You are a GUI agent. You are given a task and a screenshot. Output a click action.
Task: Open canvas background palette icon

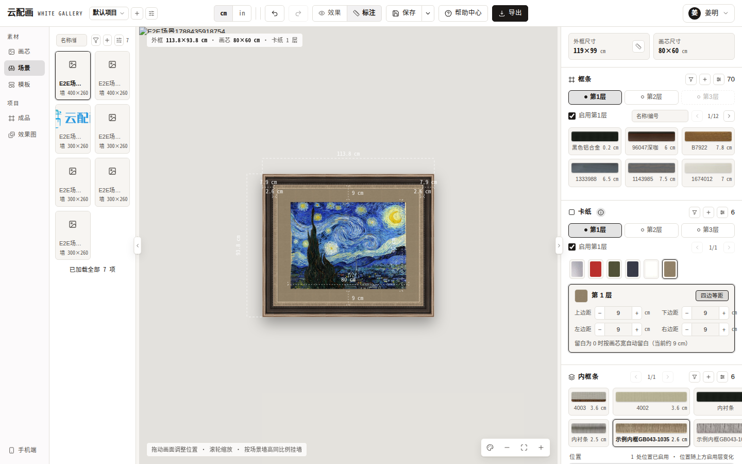tap(490, 448)
